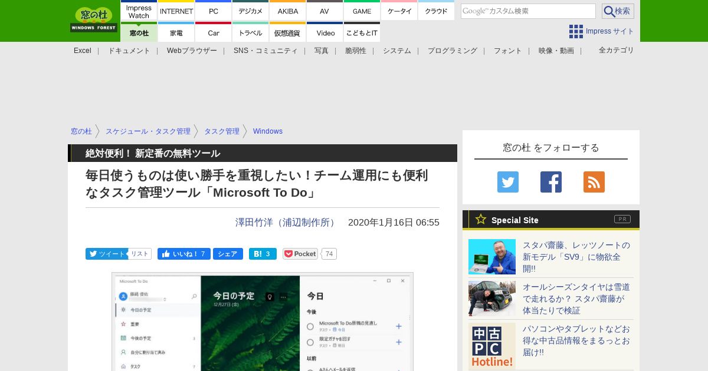This screenshot has width=708, height=371.
Task: Click the Twitter リスト button
Action: click(140, 254)
